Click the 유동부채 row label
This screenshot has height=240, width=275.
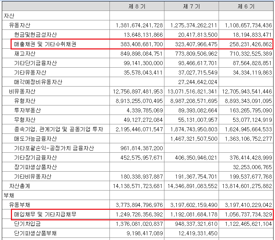pos(20,205)
